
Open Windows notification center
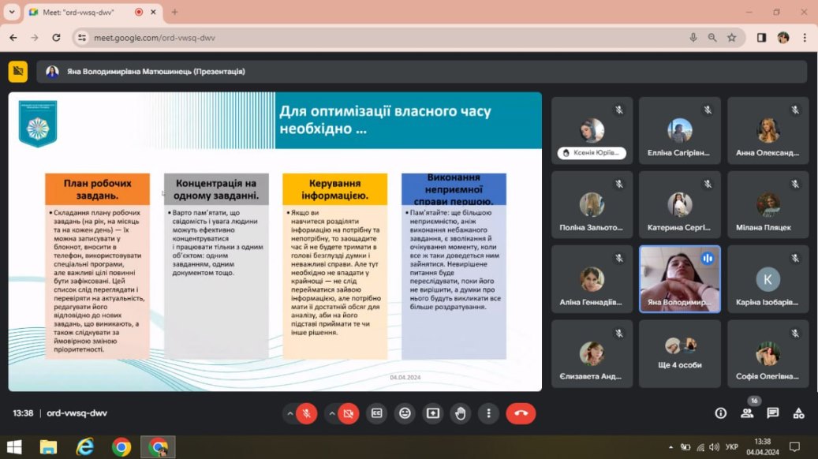794,447
